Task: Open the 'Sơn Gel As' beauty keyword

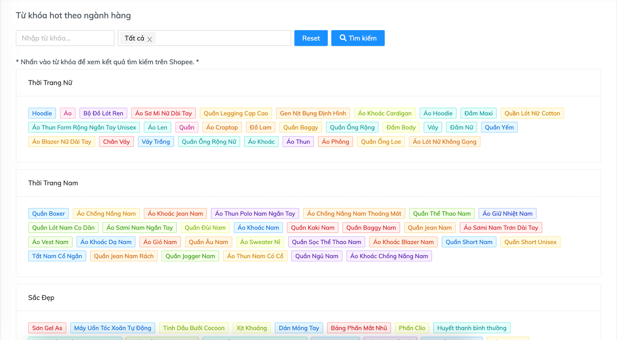Action: coord(47,328)
